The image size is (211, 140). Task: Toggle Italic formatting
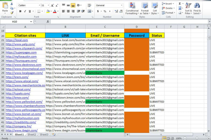click(x=25, y=11)
